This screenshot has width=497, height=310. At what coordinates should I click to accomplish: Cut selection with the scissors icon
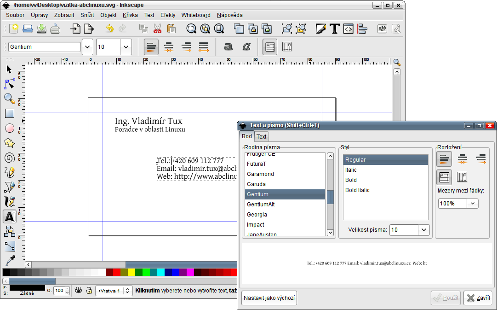158,29
